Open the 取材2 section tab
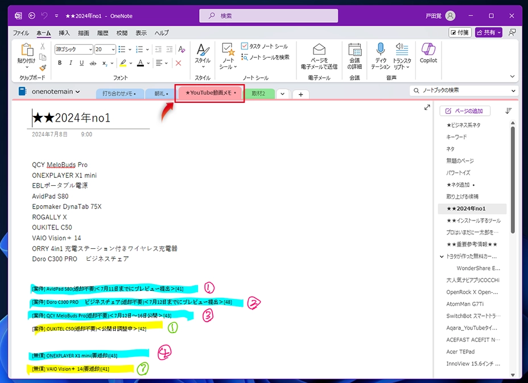 pyautogui.click(x=259, y=94)
